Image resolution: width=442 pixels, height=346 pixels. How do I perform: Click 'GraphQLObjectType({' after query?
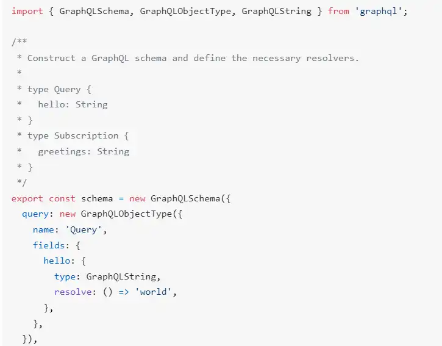click(132, 214)
